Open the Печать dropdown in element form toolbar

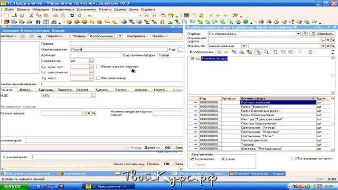[159, 36]
